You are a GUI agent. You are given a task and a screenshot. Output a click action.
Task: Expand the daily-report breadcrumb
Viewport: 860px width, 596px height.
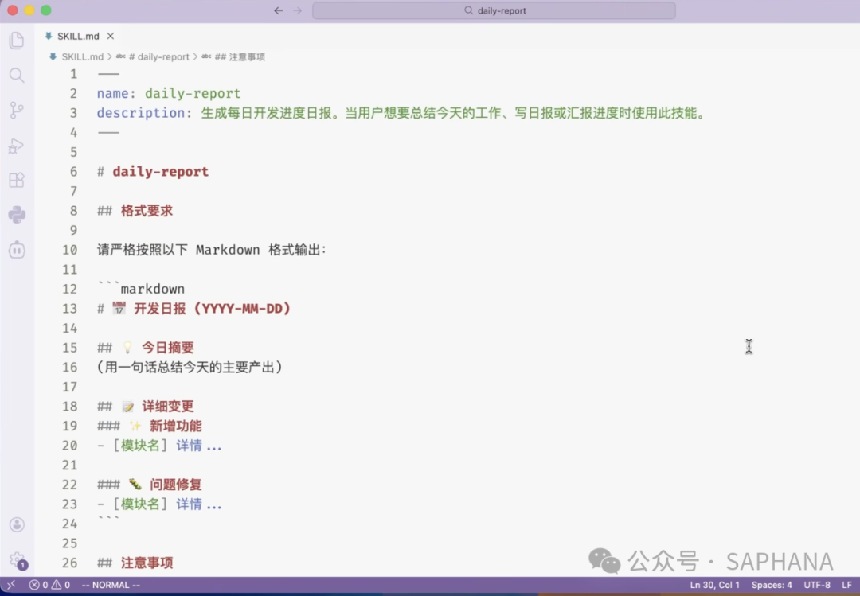click(157, 56)
